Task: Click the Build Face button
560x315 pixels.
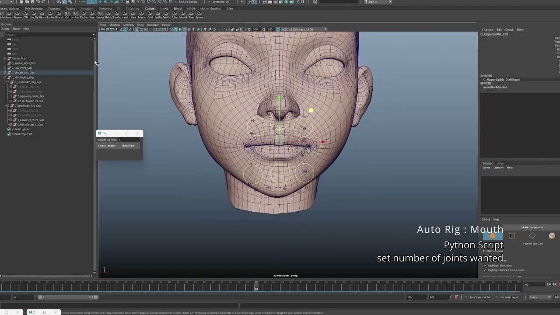Action: (x=128, y=146)
